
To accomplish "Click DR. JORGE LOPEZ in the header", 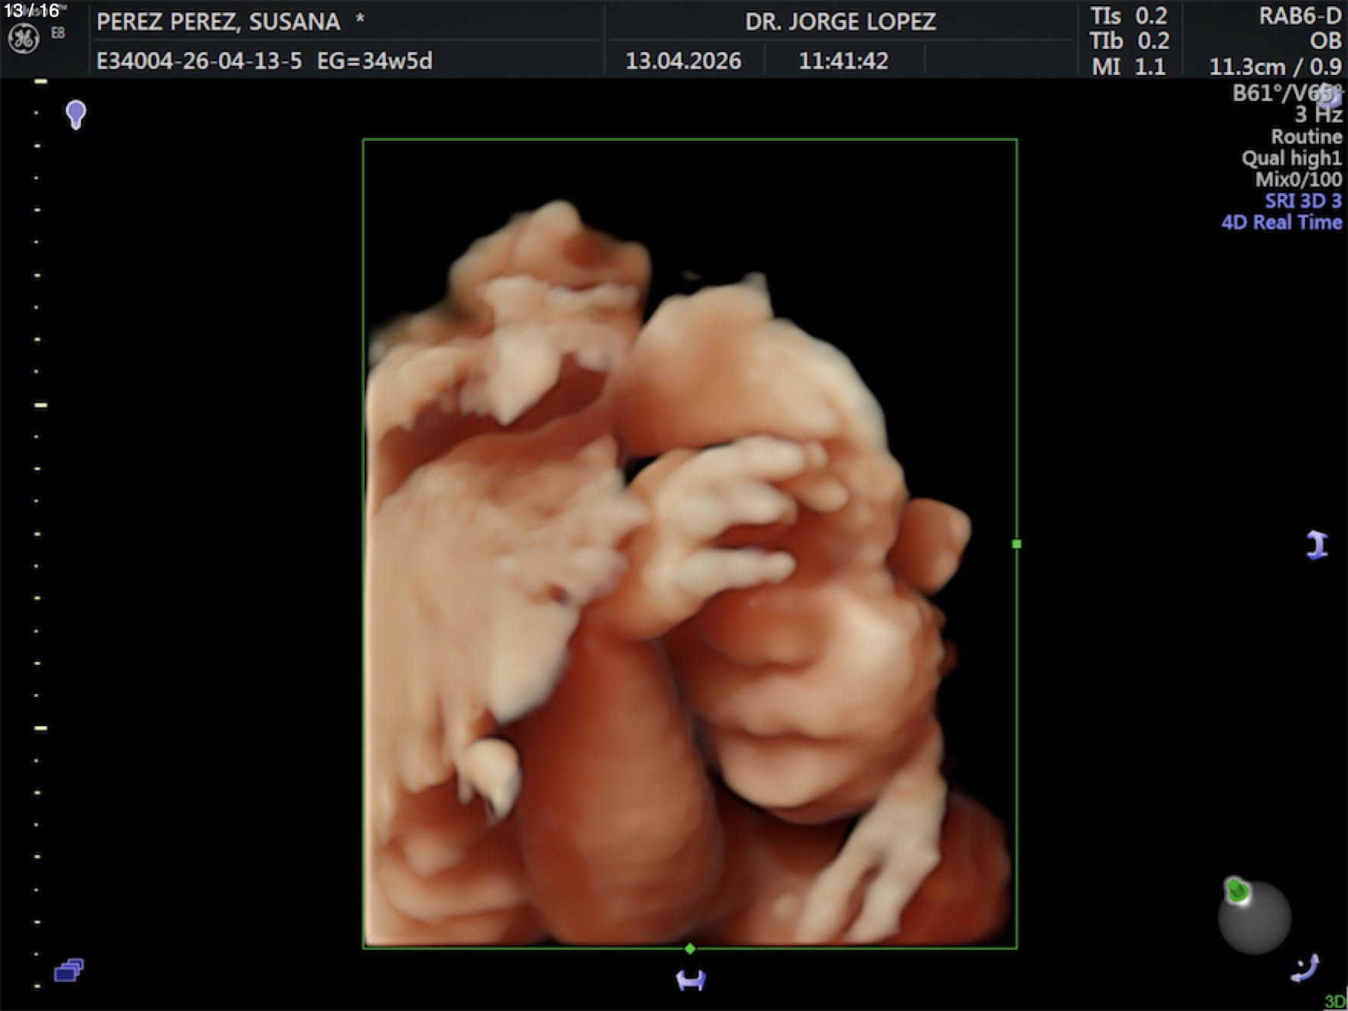I will click(840, 21).
